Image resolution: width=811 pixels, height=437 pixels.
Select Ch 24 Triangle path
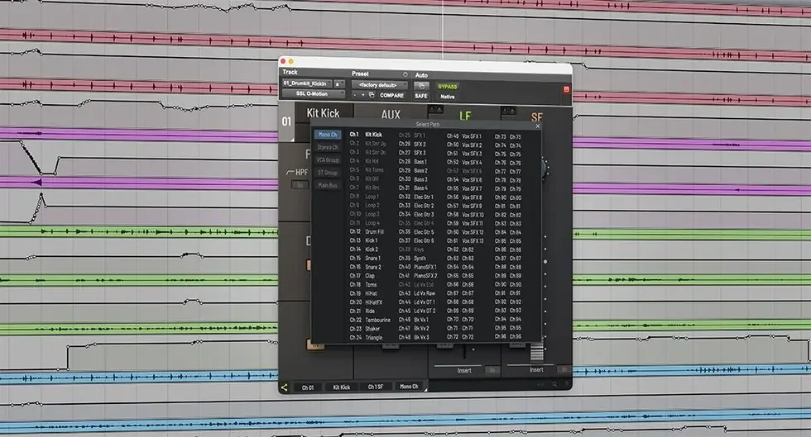click(367, 338)
